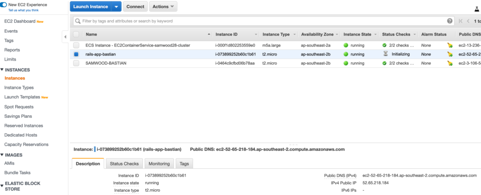The height and width of the screenshot is (195, 481).
Task: Open the Instance Type column dropdown arrow
Action: [x=295, y=35]
